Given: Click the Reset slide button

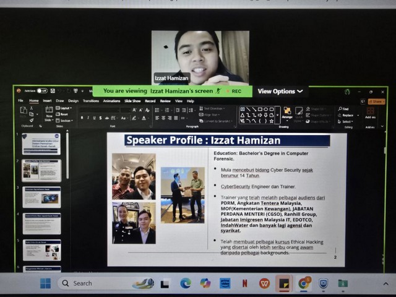Looking at the screenshot, I should click(64, 114).
